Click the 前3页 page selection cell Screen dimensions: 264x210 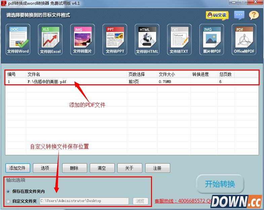click(x=134, y=82)
